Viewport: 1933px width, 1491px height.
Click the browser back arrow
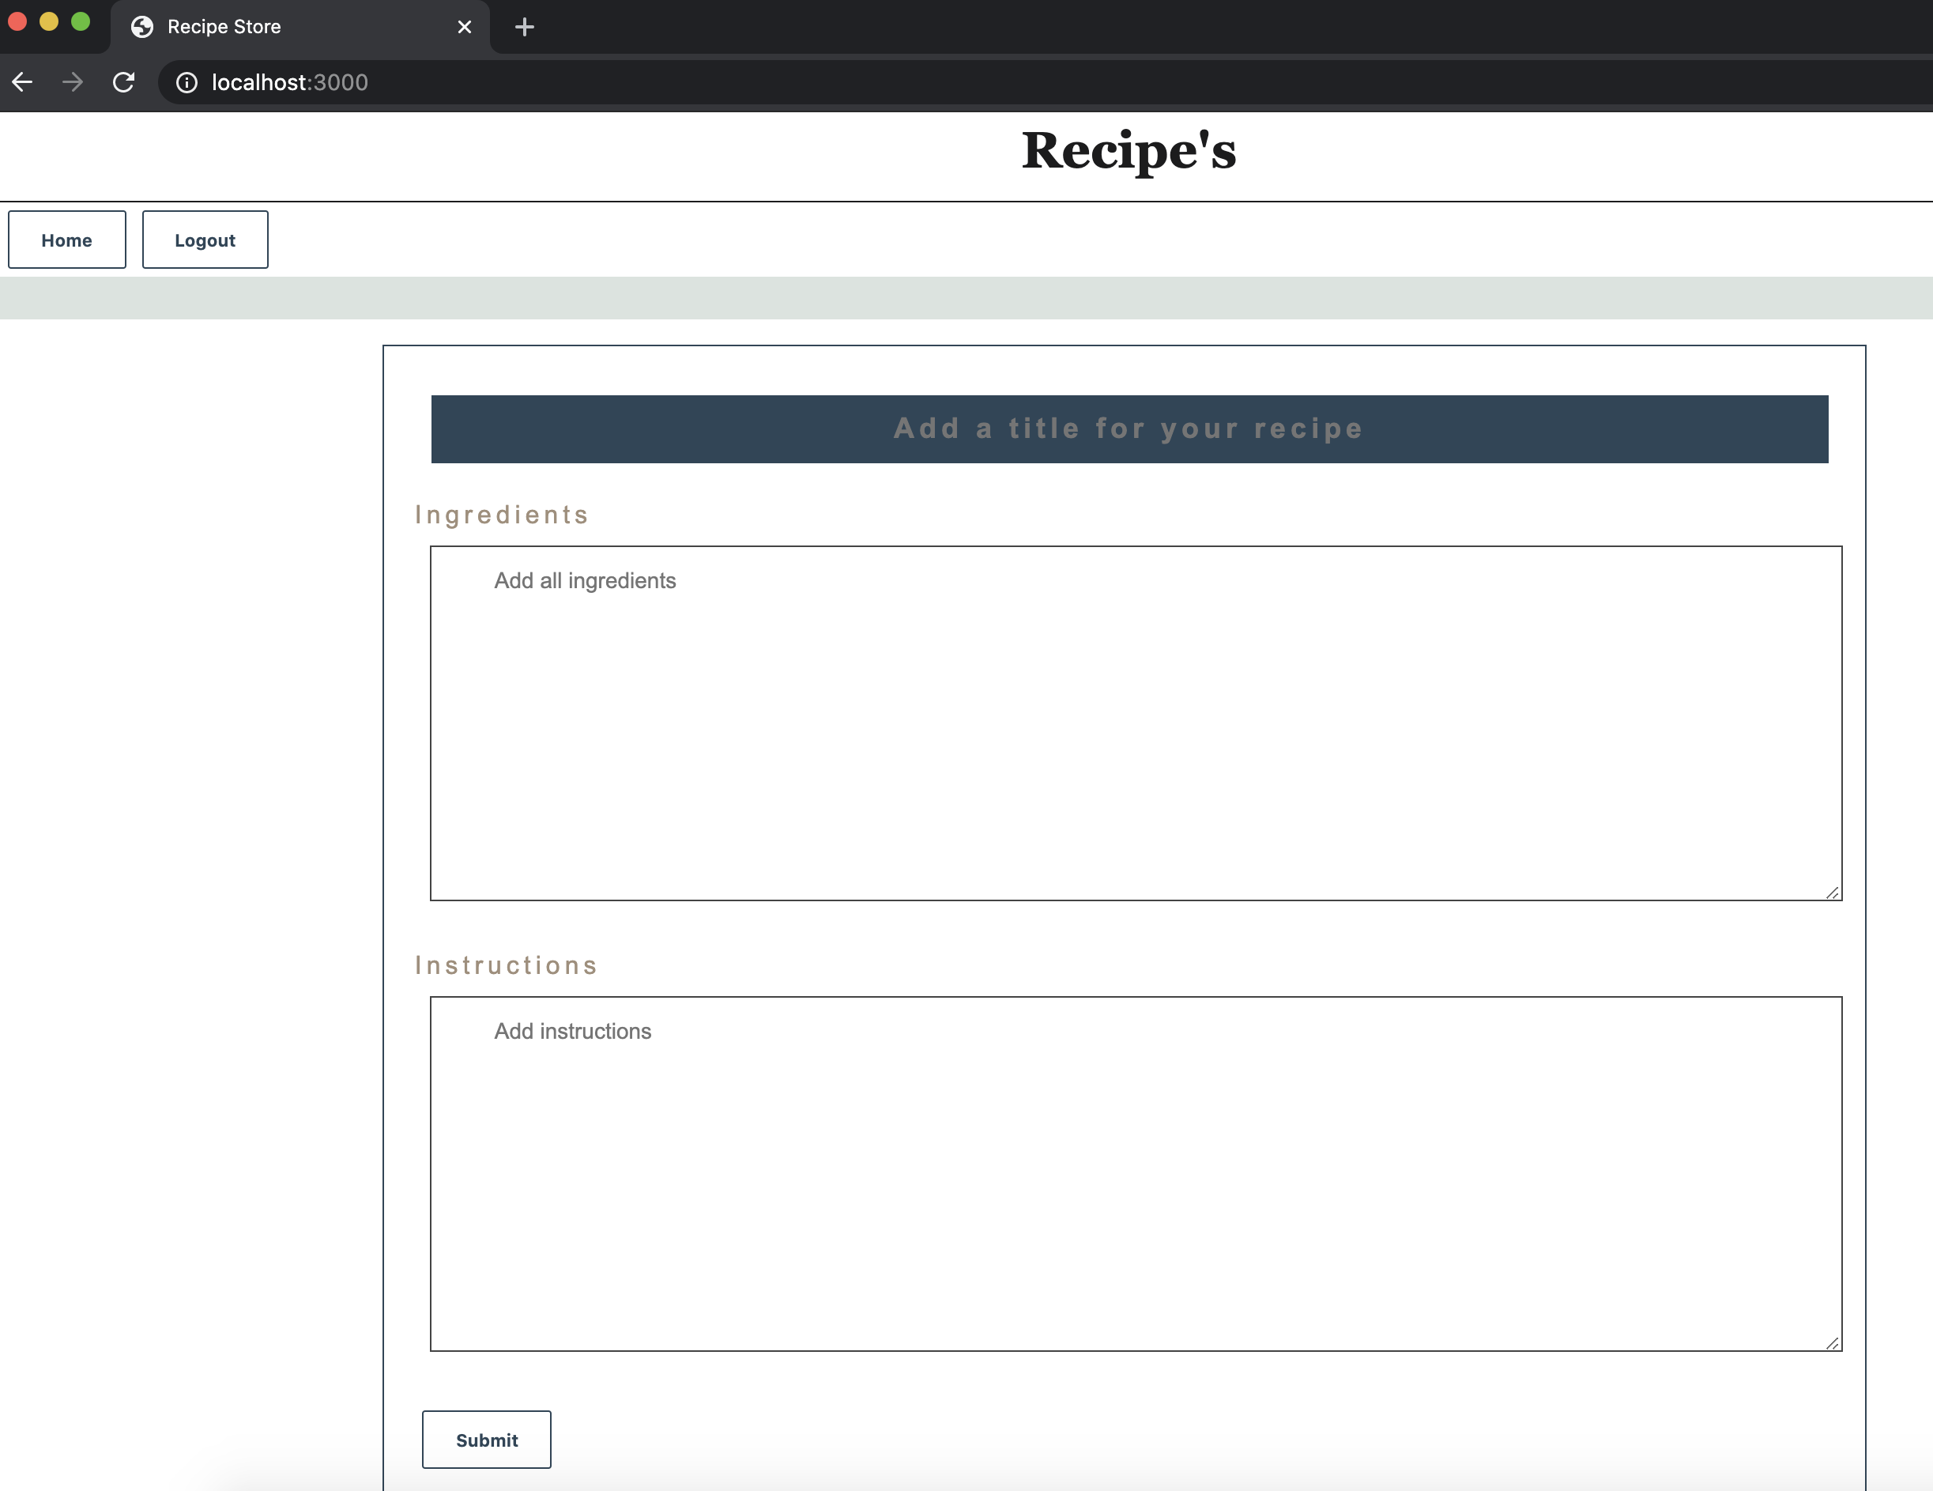22,82
